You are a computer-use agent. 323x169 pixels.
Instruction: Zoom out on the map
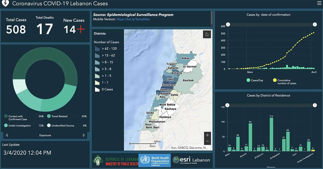tap(207, 141)
